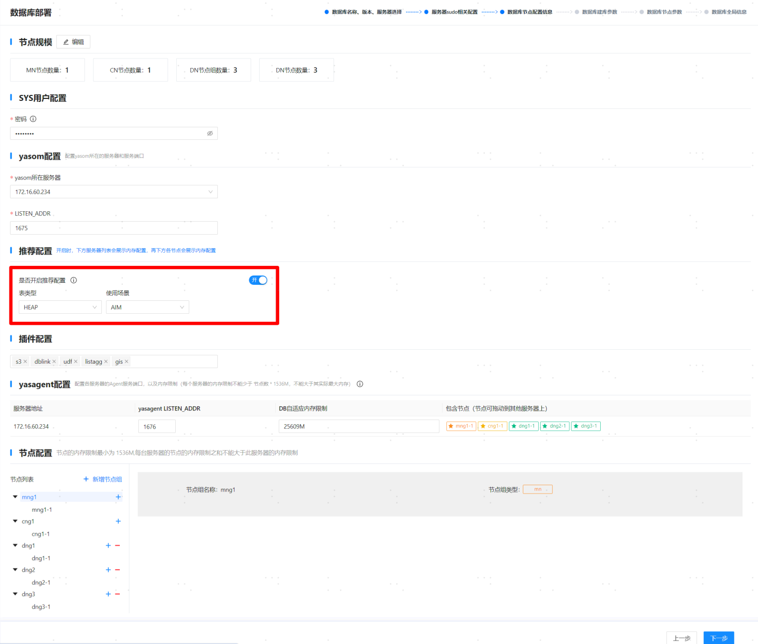This screenshot has height=644, width=758.
Task: Click the plus icon beside mng1
Action: [x=118, y=497]
